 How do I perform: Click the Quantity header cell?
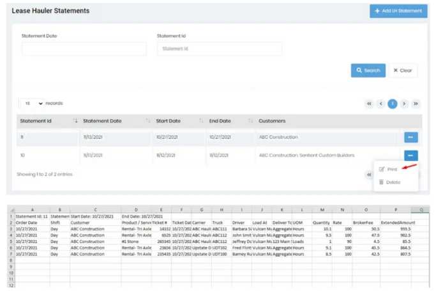pyautogui.click(x=322, y=223)
